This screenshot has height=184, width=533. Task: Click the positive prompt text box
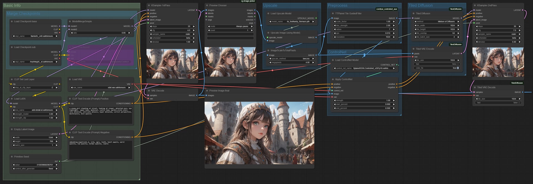coord(101,115)
